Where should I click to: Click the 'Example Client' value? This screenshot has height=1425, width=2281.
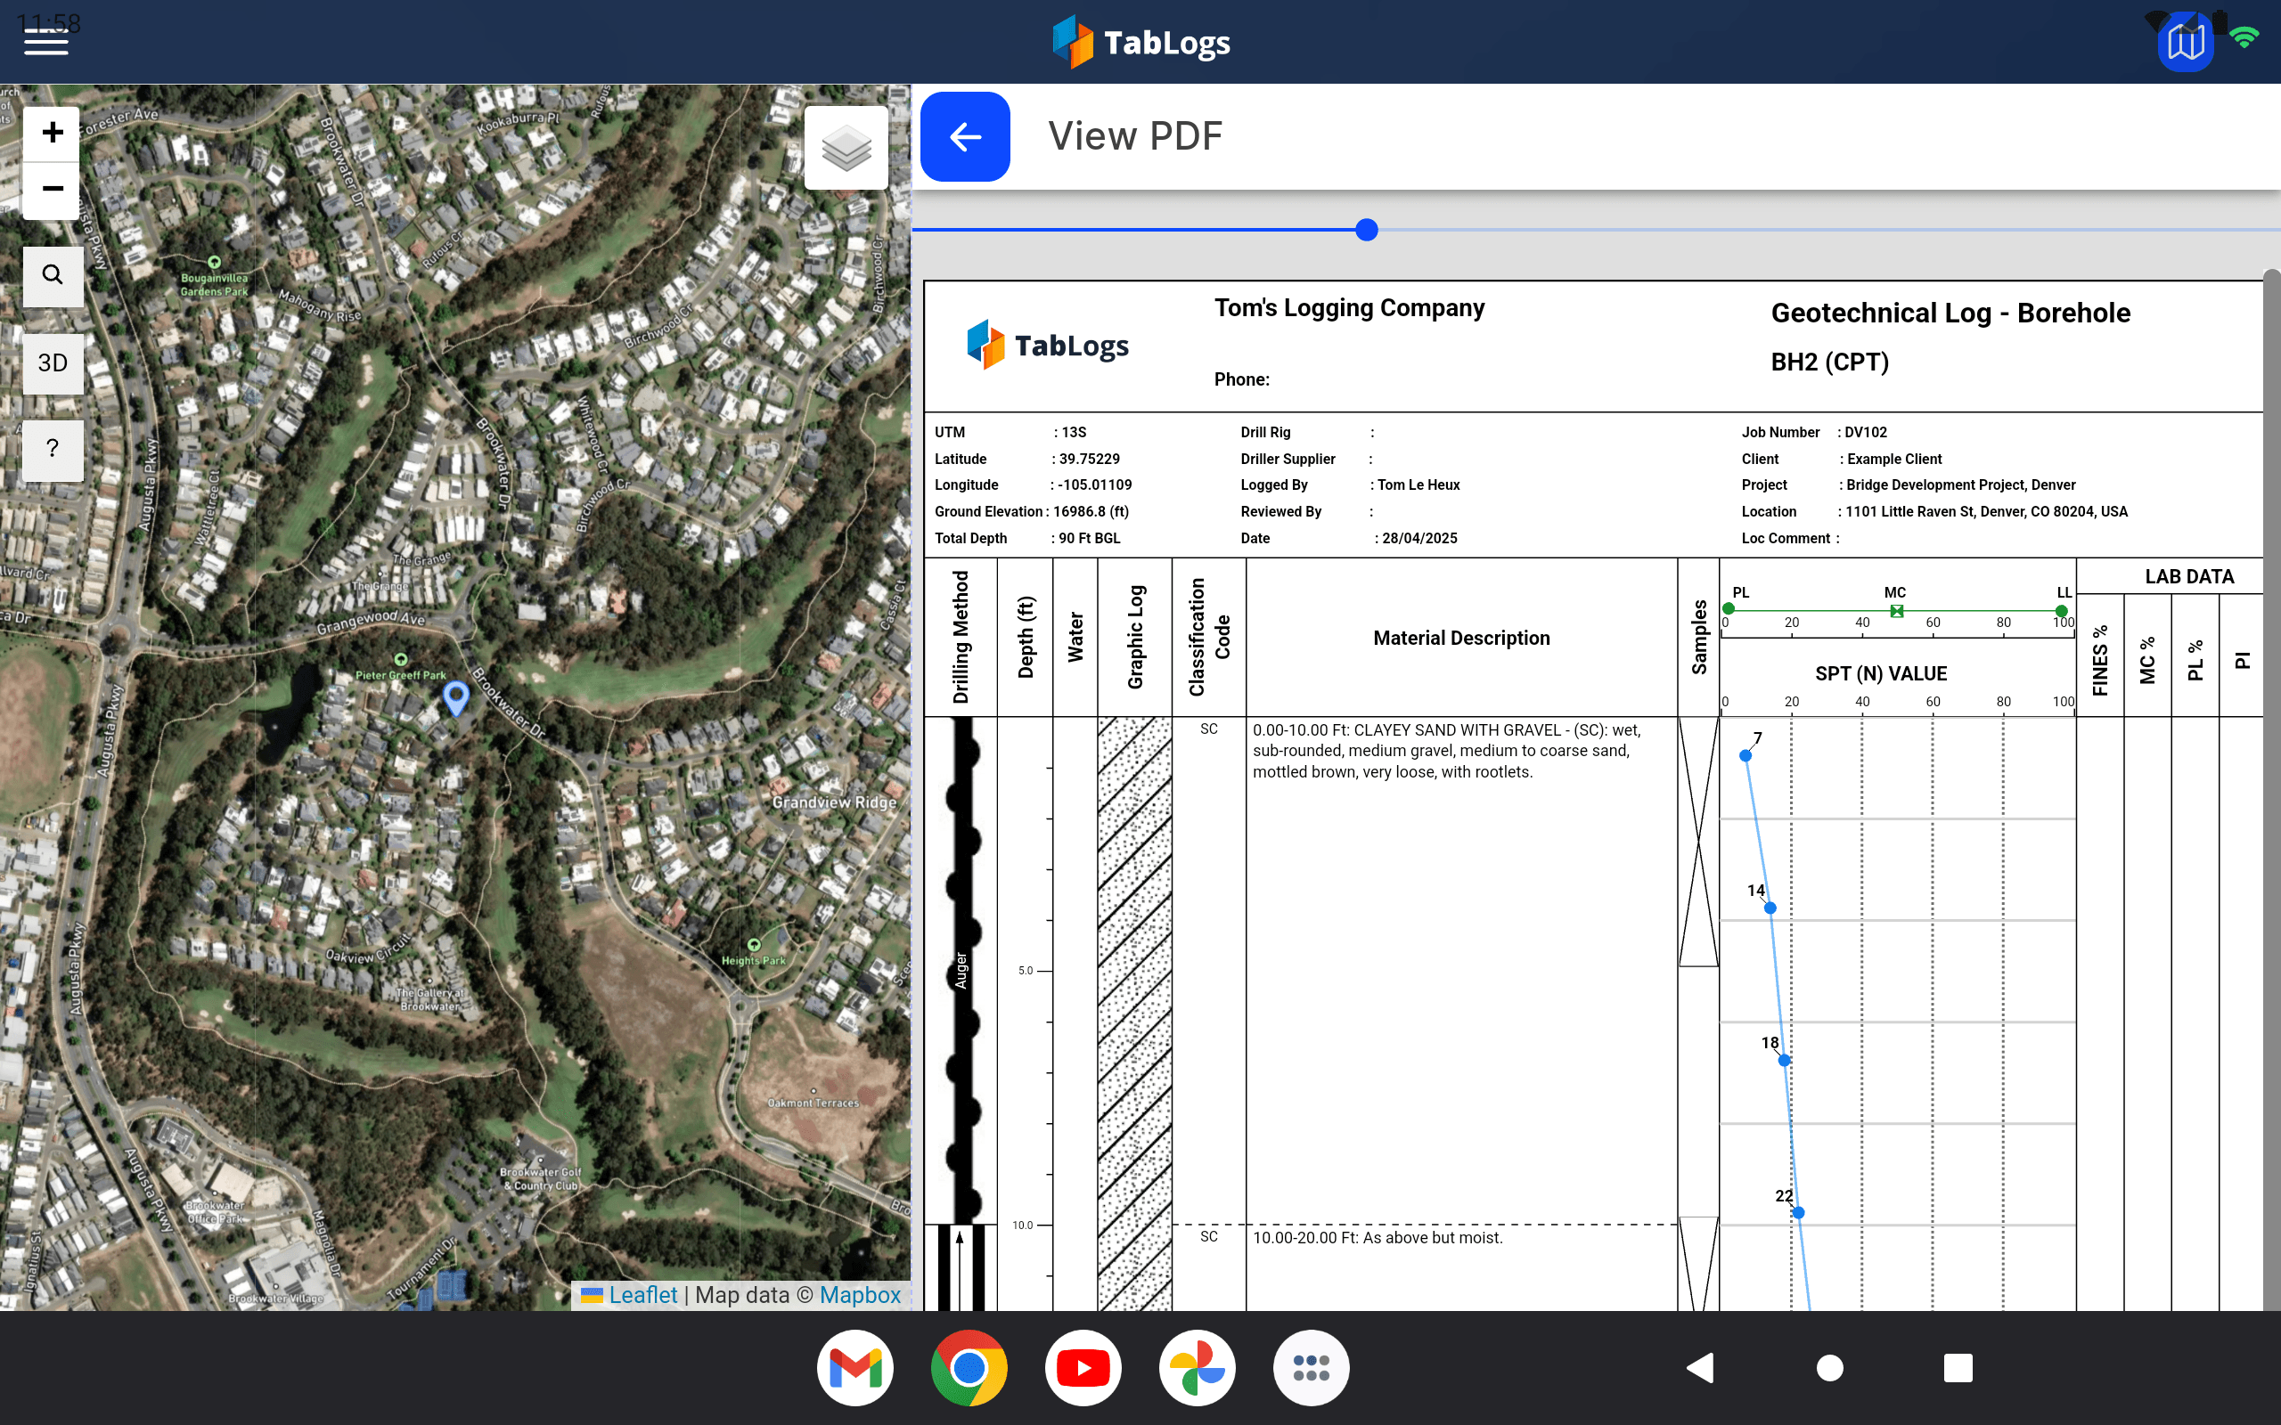1894,459
